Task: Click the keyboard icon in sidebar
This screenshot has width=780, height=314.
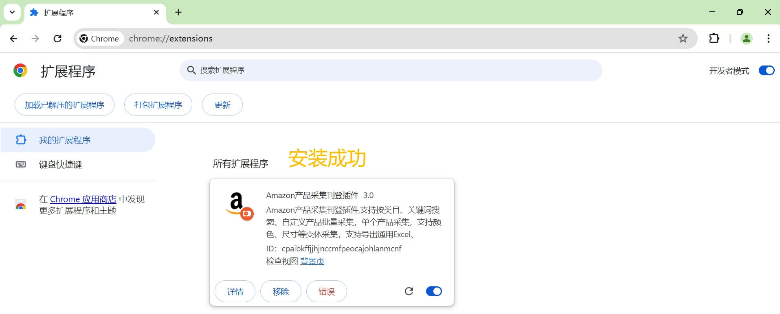Action: coord(21,164)
